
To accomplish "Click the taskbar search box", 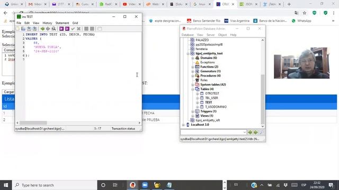I will click(x=55, y=185).
